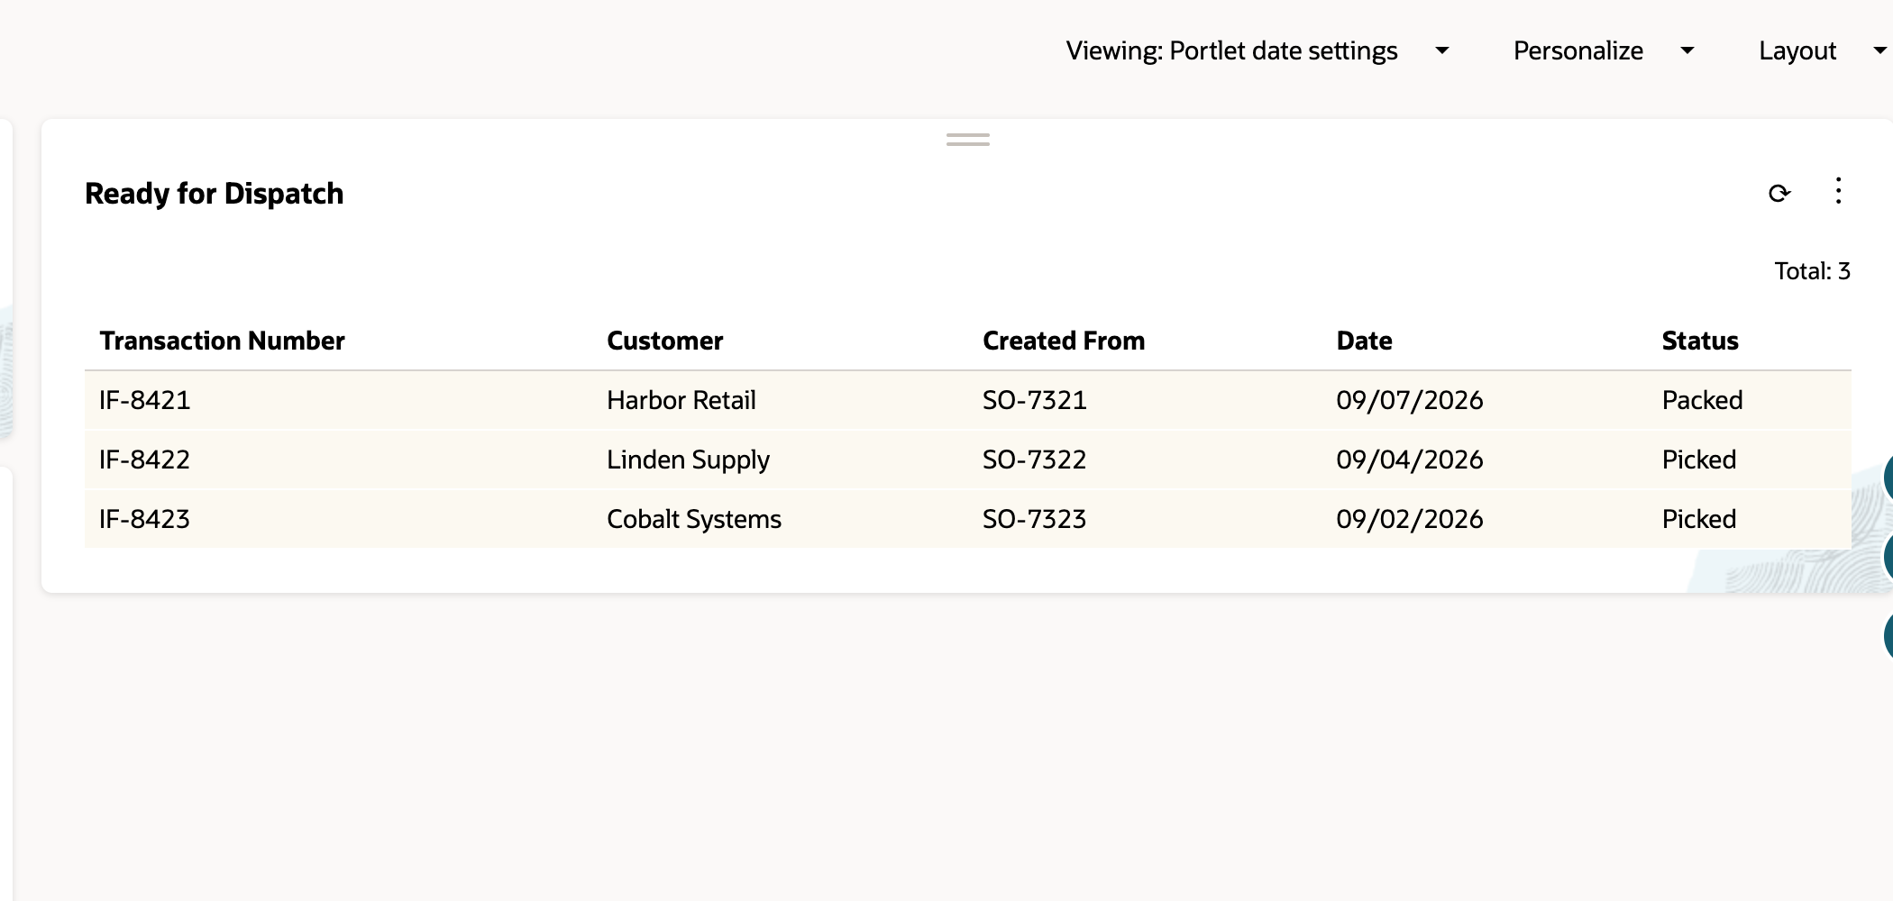1893x901 pixels.
Task: Select customer Harbor Retail
Action: (681, 400)
